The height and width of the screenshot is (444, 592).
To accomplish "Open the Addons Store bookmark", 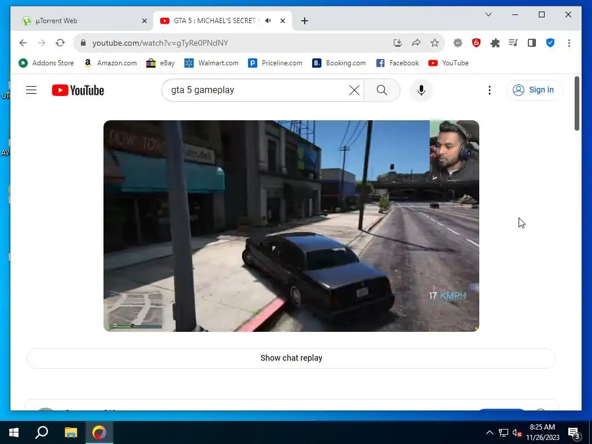I will coord(46,63).
